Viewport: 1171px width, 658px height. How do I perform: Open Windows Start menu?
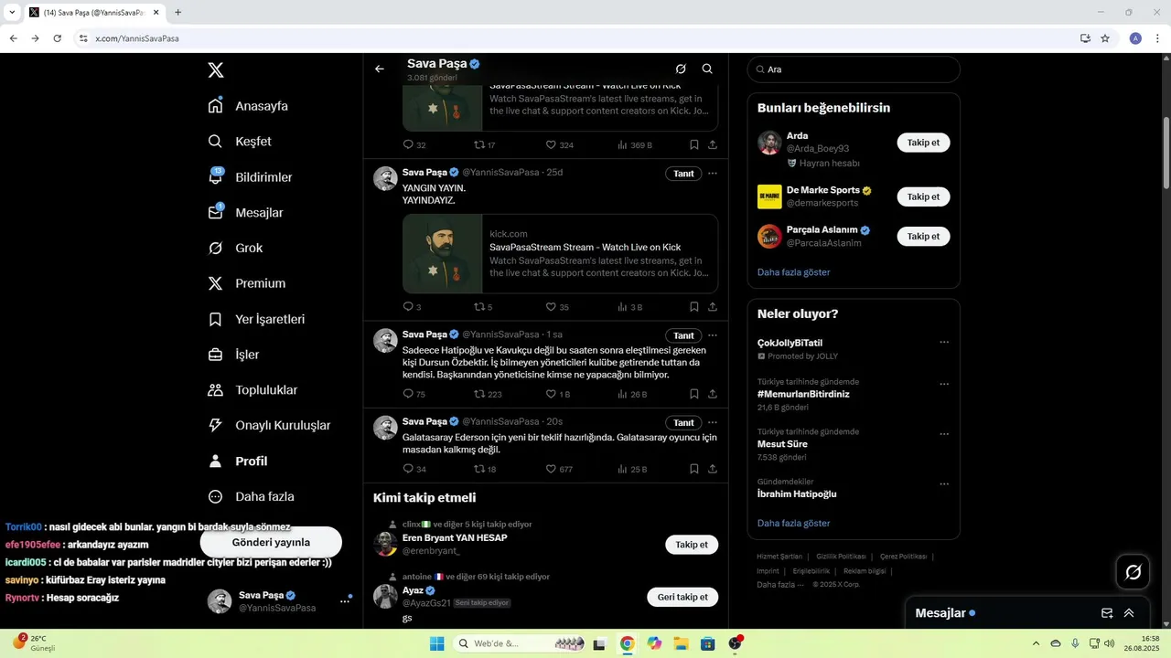[437, 643]
